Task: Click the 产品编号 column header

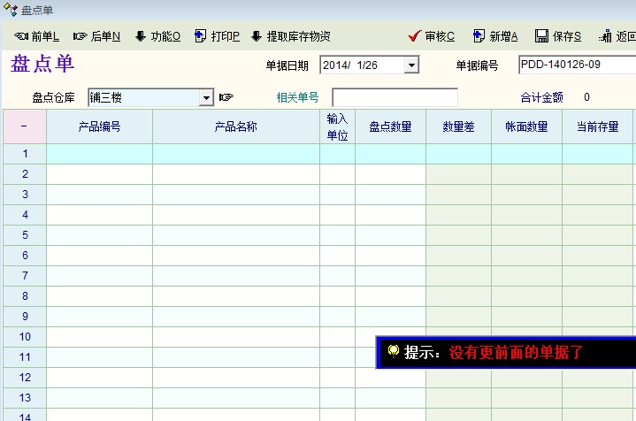Action: coord(99,126)
